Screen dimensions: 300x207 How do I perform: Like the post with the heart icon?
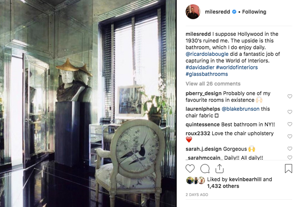click(x=190, y=169)
